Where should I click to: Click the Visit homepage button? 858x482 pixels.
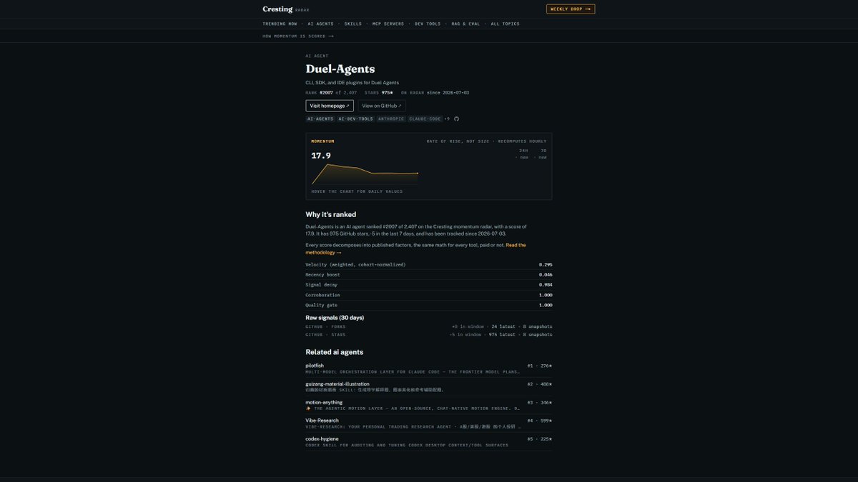point(330,106)
